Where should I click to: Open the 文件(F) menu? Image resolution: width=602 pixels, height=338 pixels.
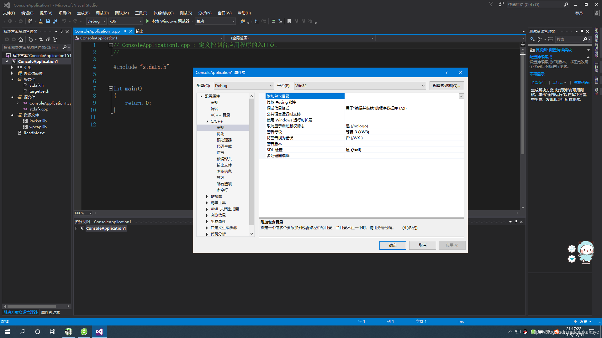click(9, 13)
